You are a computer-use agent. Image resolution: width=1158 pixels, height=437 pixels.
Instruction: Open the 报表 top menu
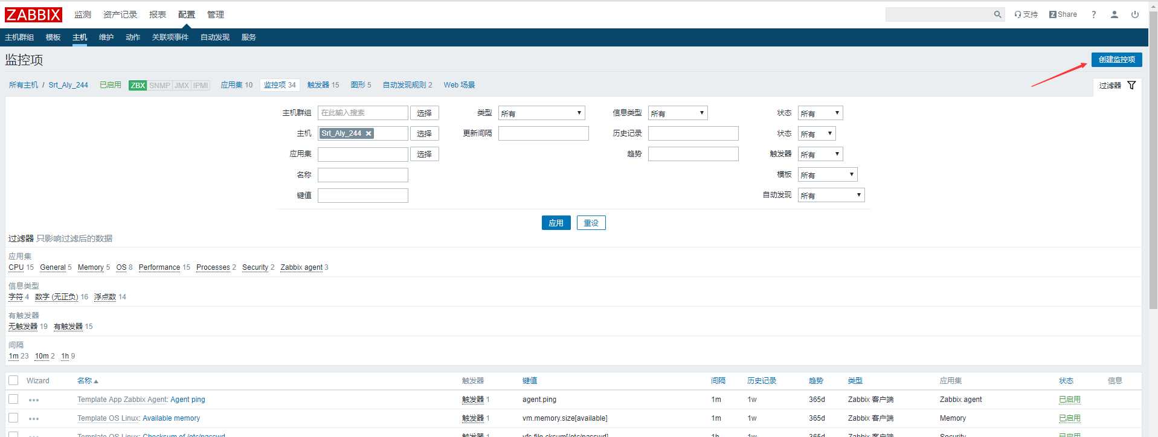[x=158, y=14]
